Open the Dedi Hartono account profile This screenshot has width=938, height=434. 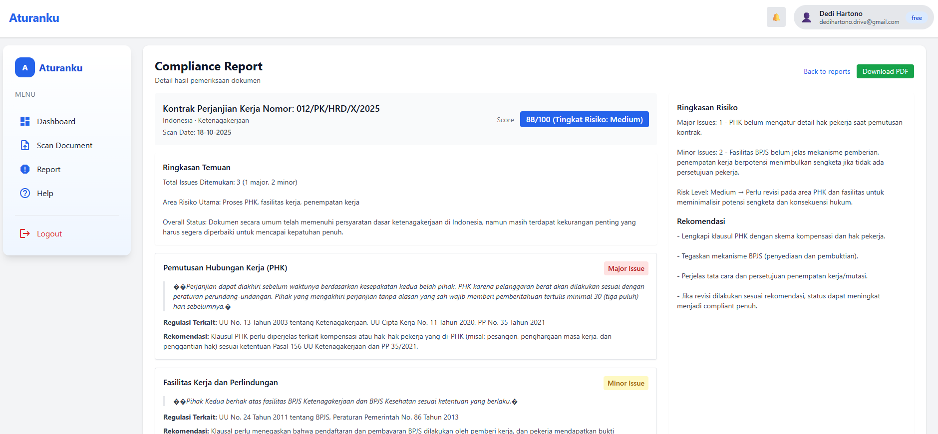[x=859, y=17]
